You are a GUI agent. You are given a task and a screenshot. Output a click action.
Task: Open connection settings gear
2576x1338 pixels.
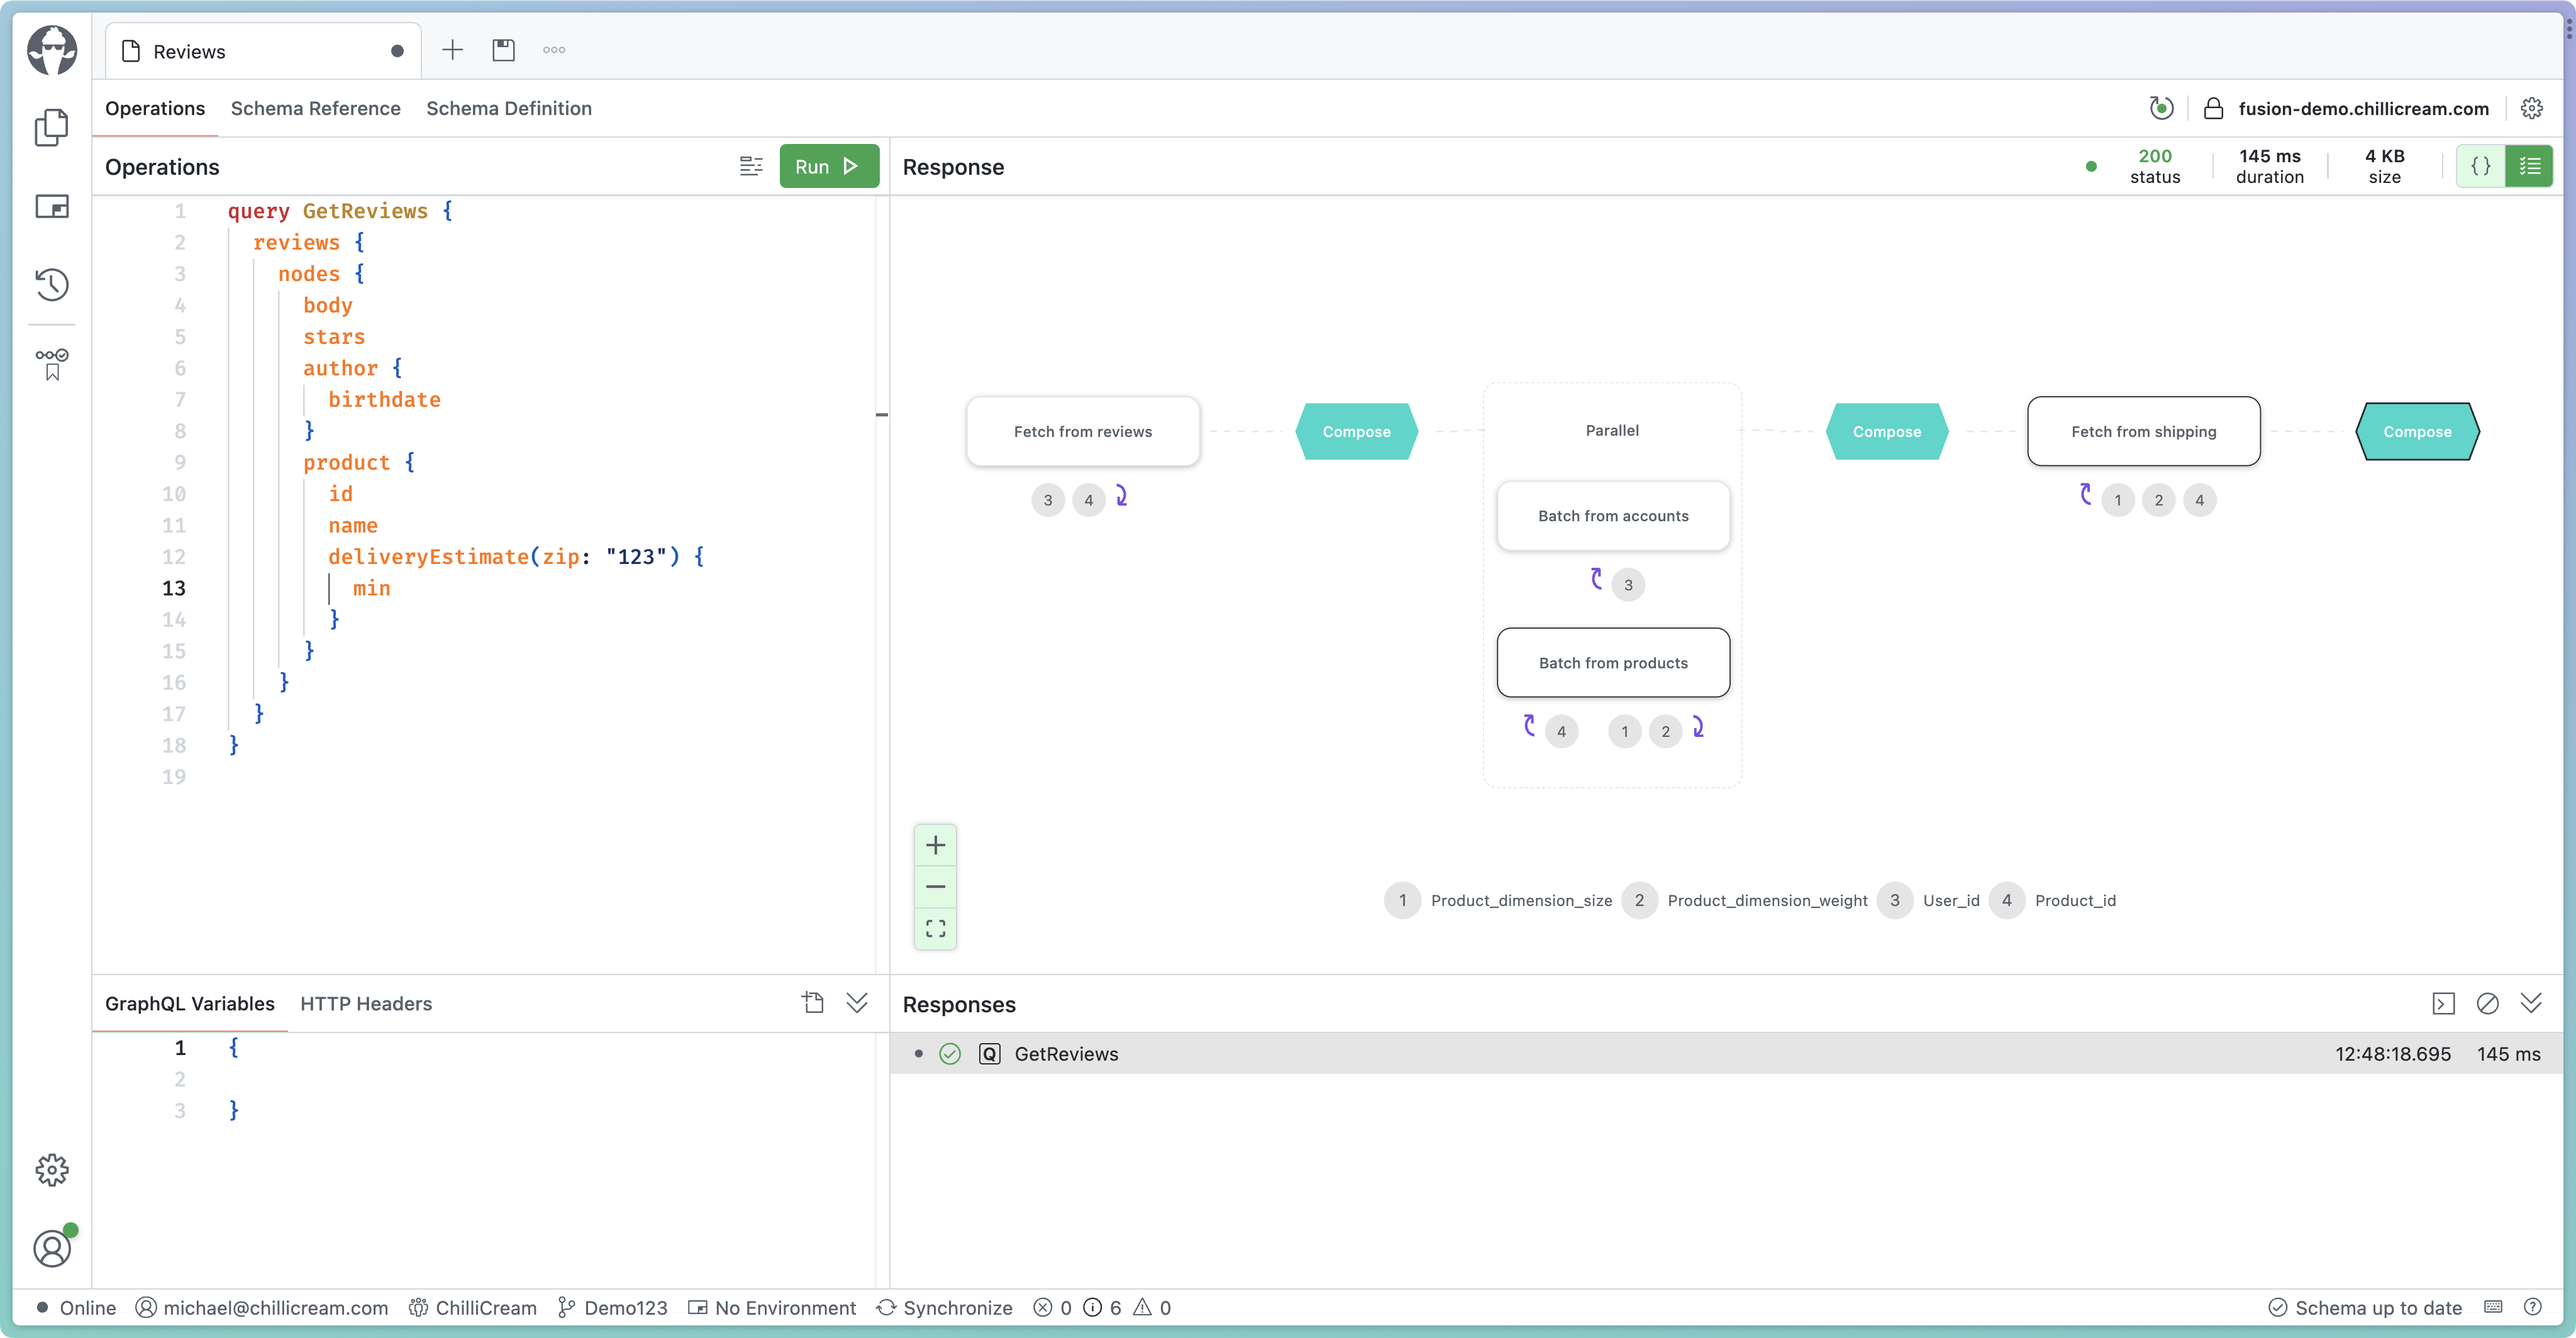pyautogui.click(x=2531, y=108)
